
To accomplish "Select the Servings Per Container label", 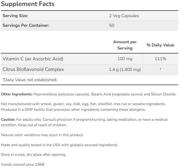I will tap(26, 25).
